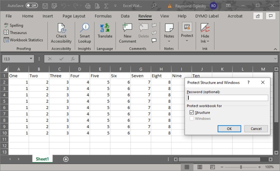Screen dimensions: 280x171
Task: Switch to Page Break Preview icon
Action: [213, 167]
